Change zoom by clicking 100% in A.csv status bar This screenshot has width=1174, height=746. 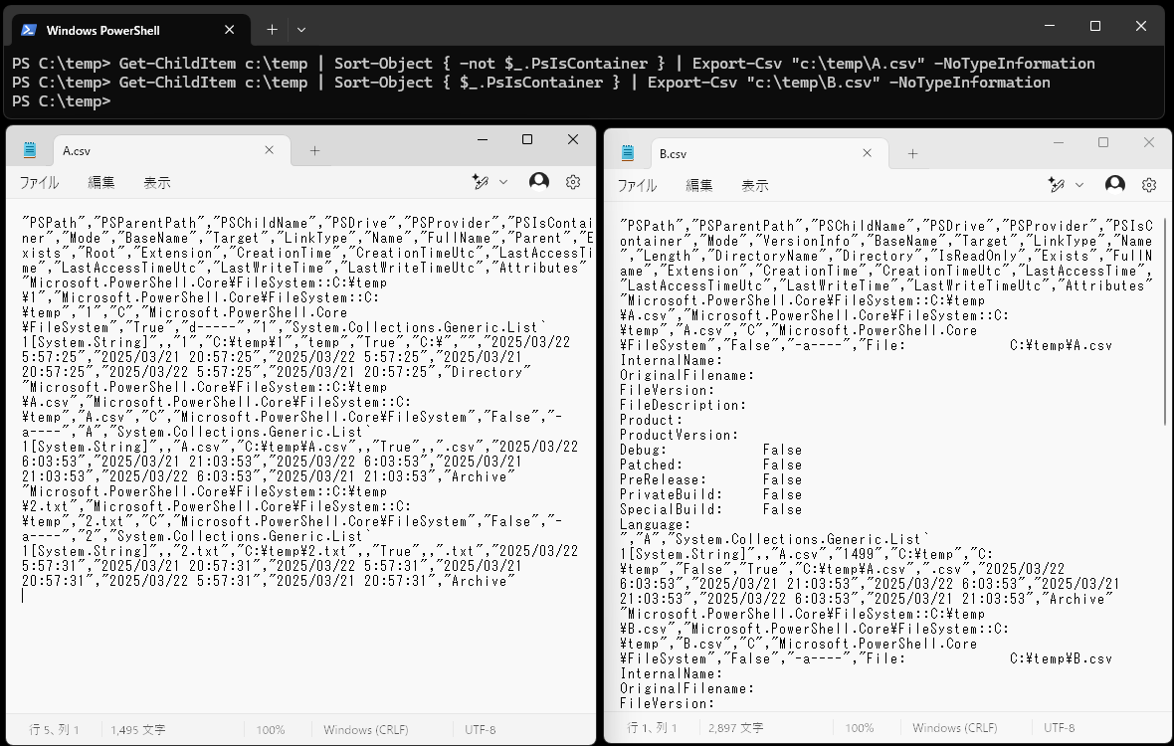pyautogui.click(x=272, y=729)
